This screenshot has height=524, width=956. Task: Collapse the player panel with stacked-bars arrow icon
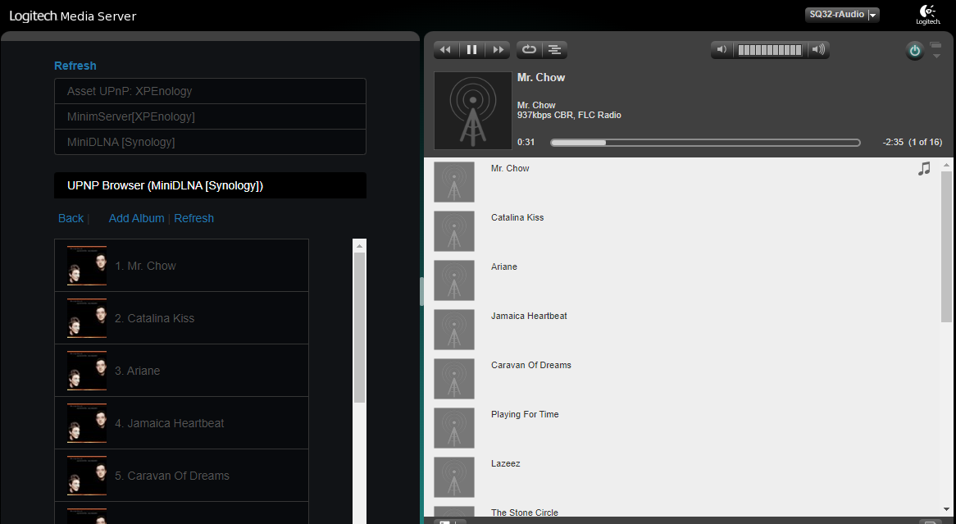click(x=936, y=50)
